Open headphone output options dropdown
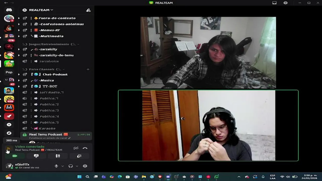322x181 pixels. [x=77, y=166]
